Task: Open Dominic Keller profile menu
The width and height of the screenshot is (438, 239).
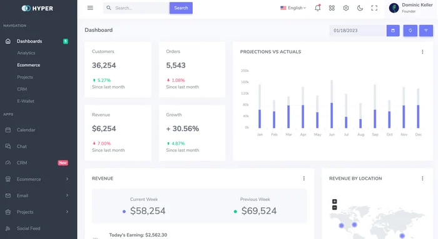Action: [410, 8]
